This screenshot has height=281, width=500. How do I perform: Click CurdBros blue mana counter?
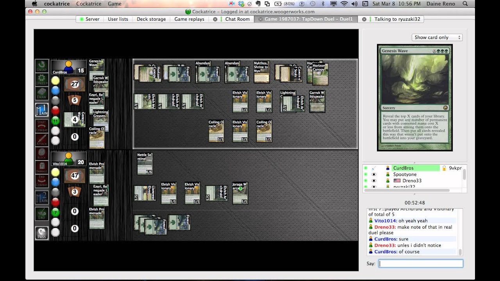[55, 91]
